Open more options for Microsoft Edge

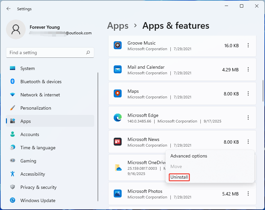click(x=248, y=118)
